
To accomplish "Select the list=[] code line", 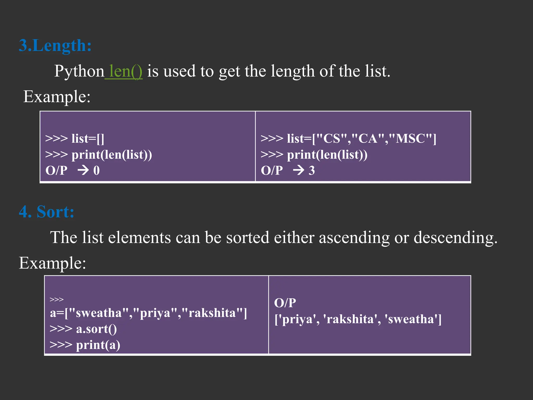I will pyautogui.click(x=75, y=139).
